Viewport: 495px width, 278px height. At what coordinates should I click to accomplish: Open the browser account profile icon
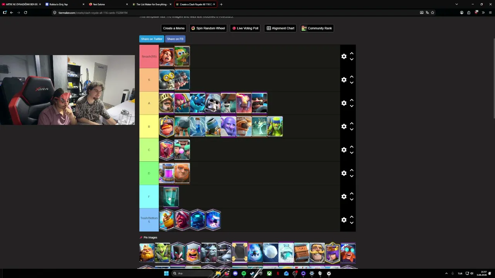[462, 12]
